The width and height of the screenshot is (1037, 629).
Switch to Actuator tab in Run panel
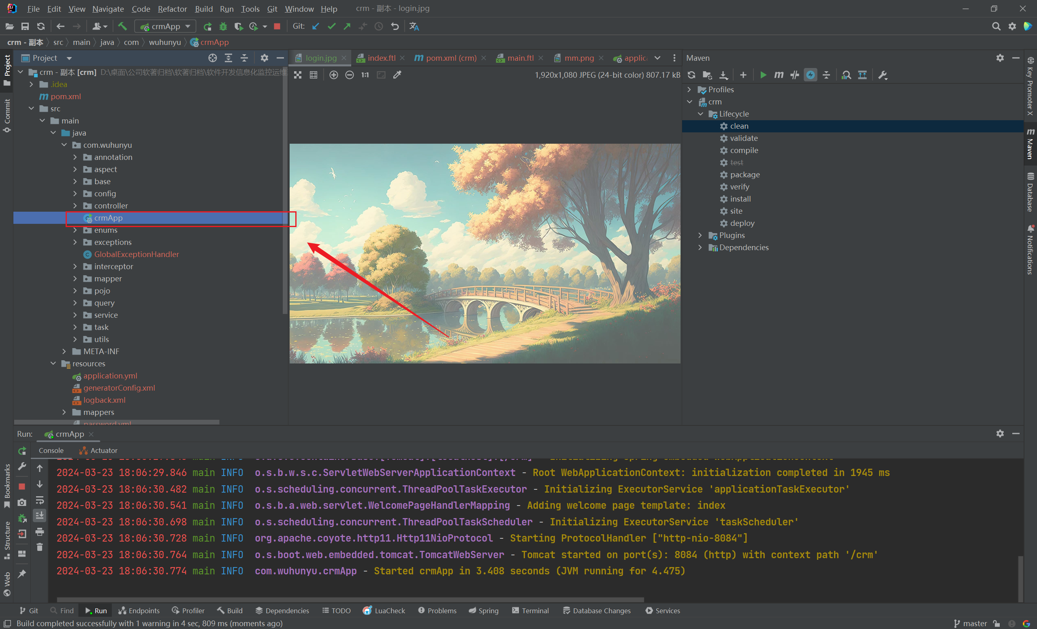[98, 450]
